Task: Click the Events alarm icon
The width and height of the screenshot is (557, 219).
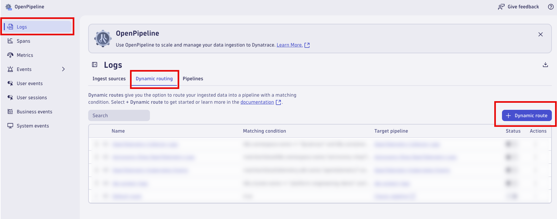Action: click(10, 69)
